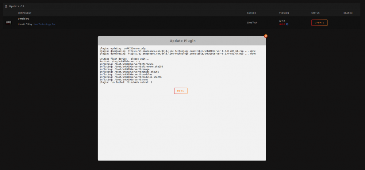Click the current version 6.7.2 text
The width and height of the screenshot is (365, 170).
[282, 21]
